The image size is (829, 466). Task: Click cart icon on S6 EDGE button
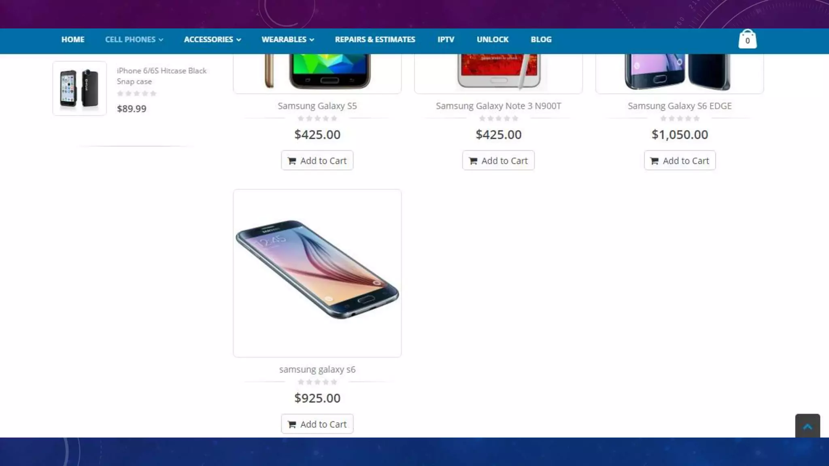[654, 161]
